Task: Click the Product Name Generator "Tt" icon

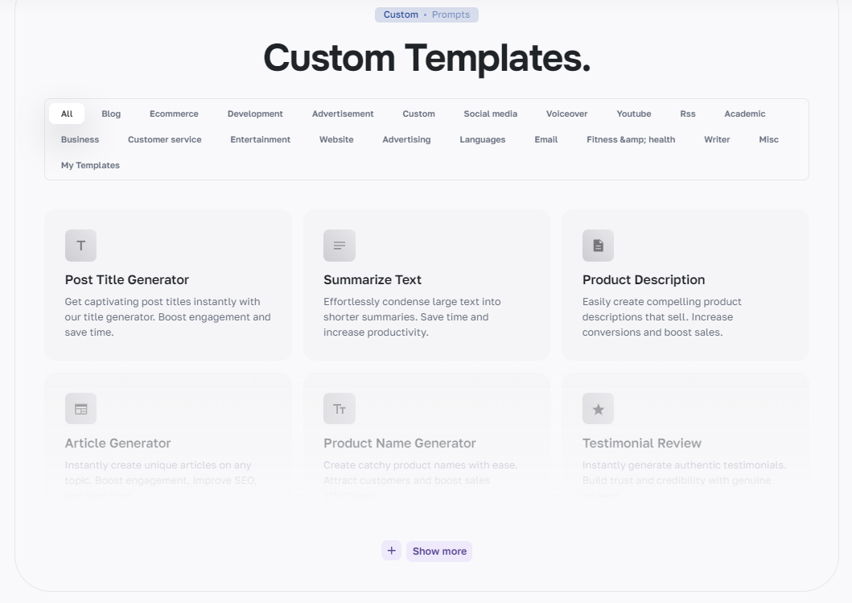Action: point(339,408)
